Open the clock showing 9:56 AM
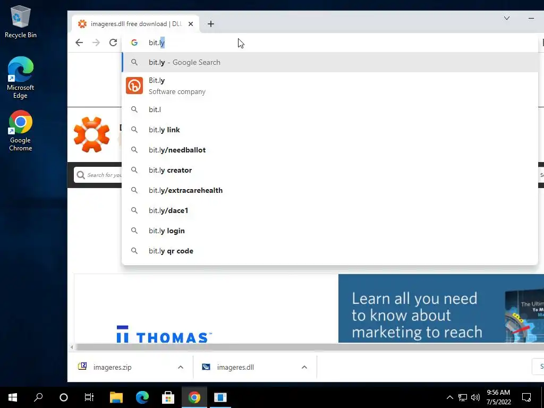The height and width of the screenshot is (408, 544). pyautogui.click(x=498, y=397)
